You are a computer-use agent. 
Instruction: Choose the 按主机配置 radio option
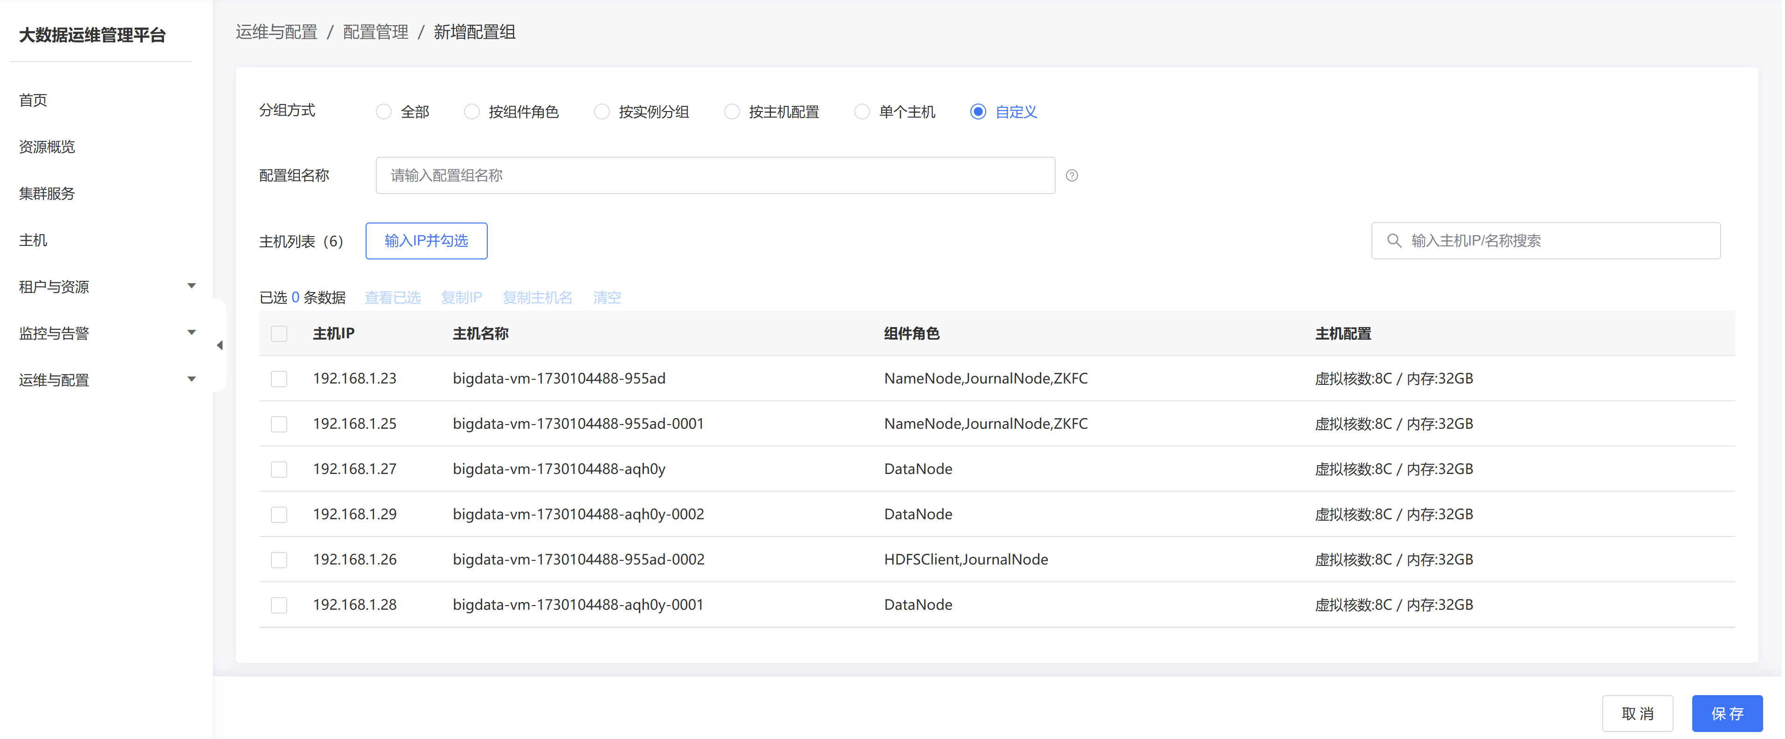tap(733, 112)
